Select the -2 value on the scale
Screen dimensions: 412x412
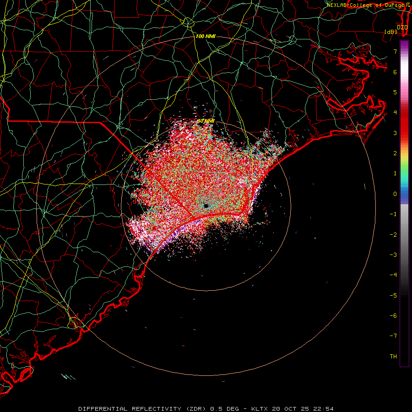tap(393, 235)
